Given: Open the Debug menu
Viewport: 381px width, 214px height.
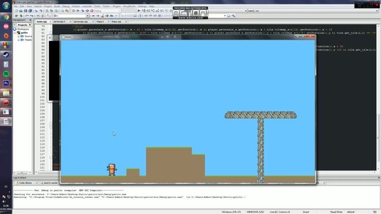Looking at the screenshot, I should (66, 7).
